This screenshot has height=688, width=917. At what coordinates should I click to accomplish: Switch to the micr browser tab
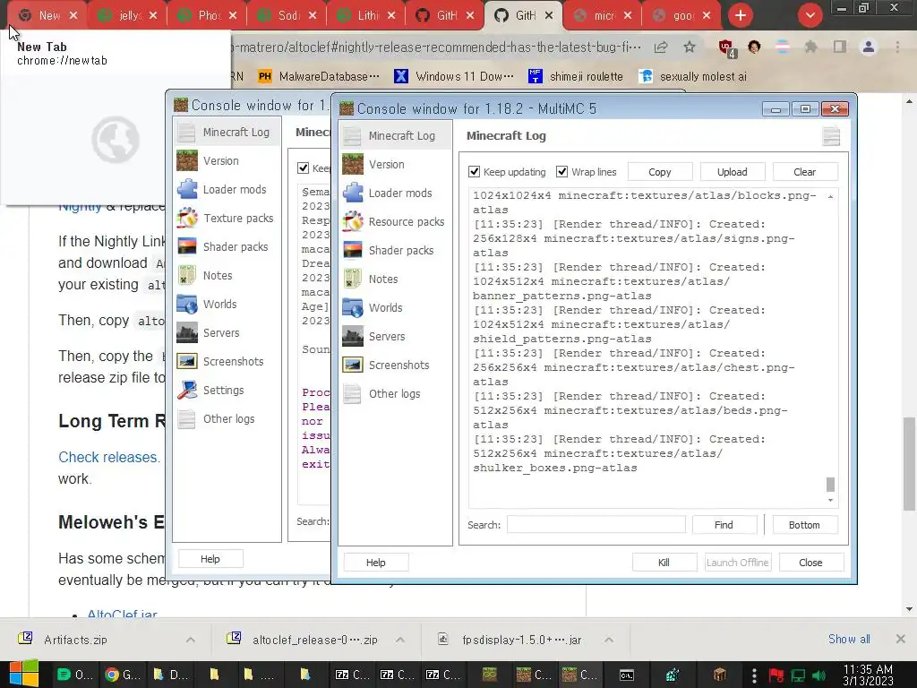tap(603, 15)
